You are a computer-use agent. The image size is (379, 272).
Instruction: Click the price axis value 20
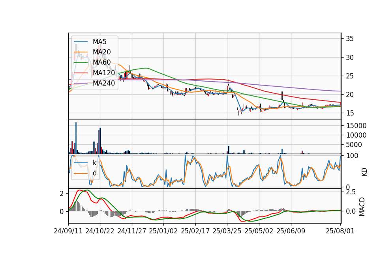pyautogui.click(x=350, y=95)
